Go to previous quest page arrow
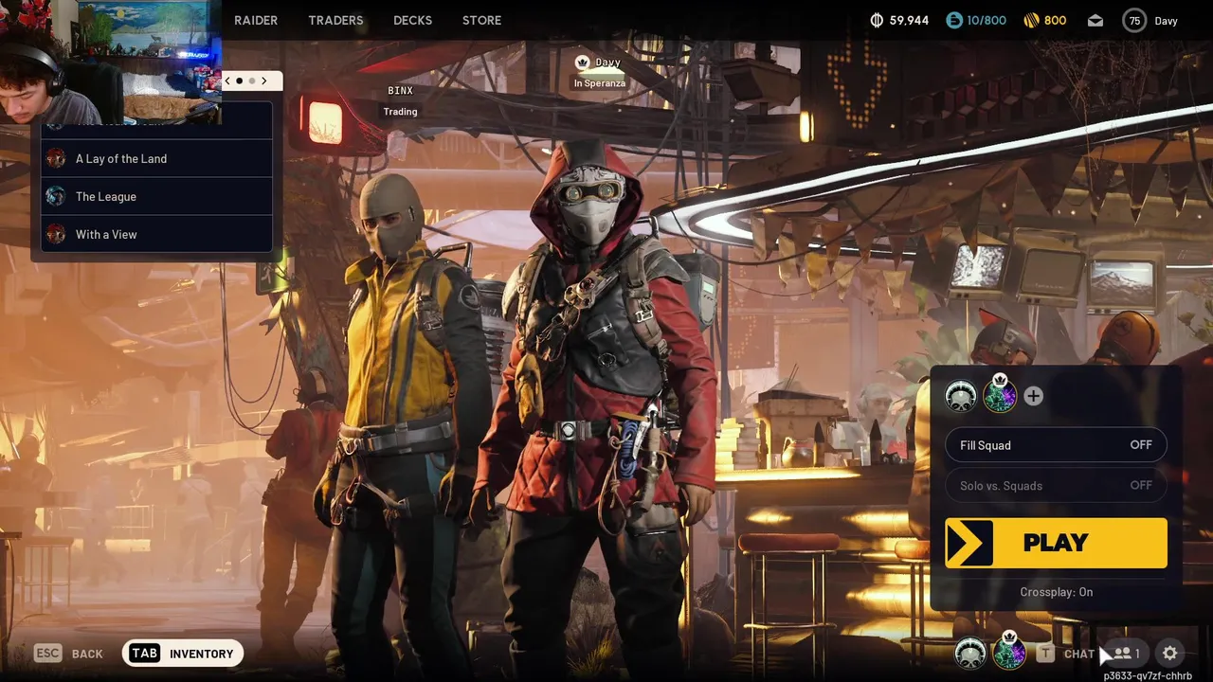 point(227,81)
